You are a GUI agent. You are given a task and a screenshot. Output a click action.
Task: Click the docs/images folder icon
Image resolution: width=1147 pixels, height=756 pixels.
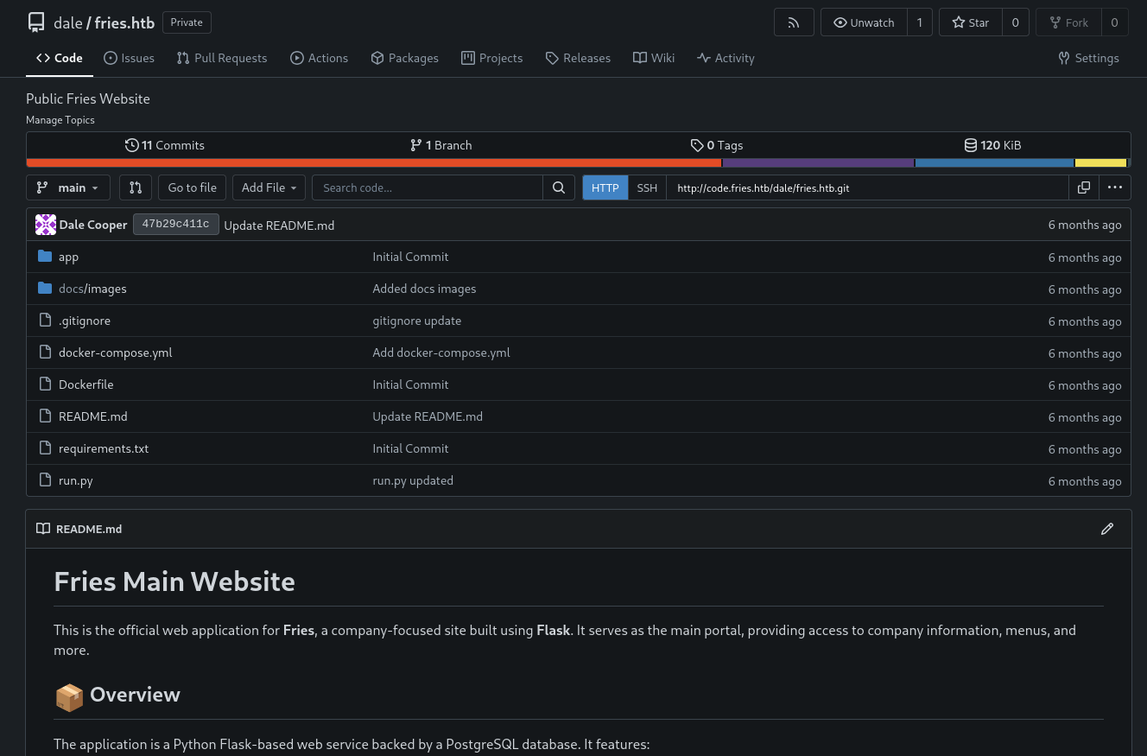coord(45,289)
